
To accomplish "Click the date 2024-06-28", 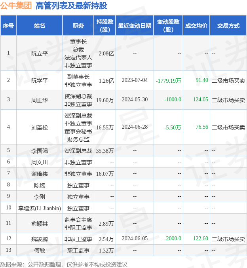I will coord(135,127).
